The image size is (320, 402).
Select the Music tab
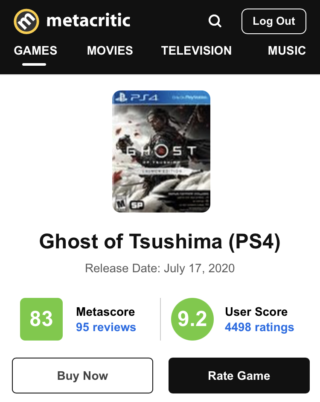[x=287, y=50]
